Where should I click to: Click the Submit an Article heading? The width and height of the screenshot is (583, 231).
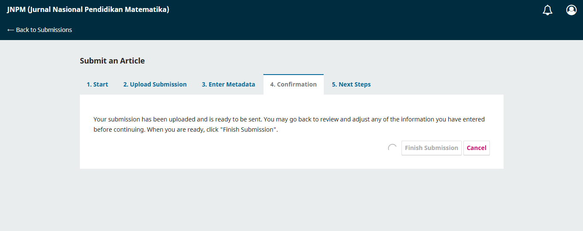pyautogui.click(x=112, y=61)
